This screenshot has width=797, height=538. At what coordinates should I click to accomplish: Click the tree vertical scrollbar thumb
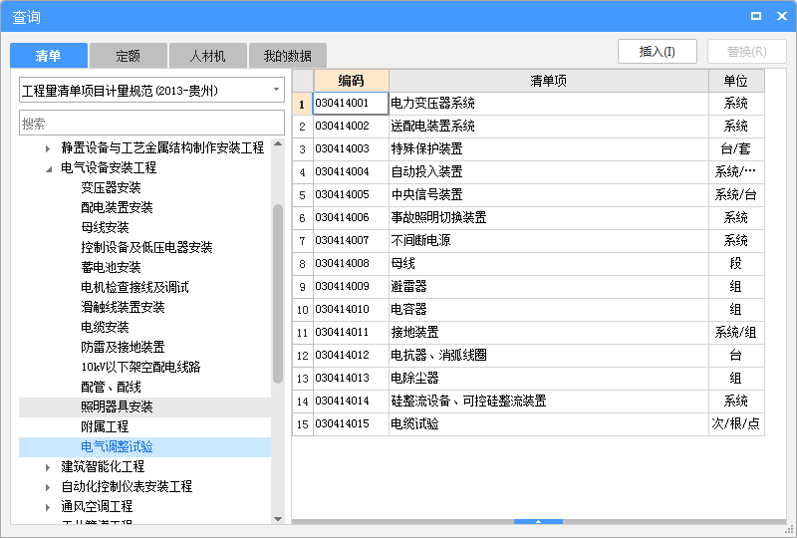(x=278, y=293)
